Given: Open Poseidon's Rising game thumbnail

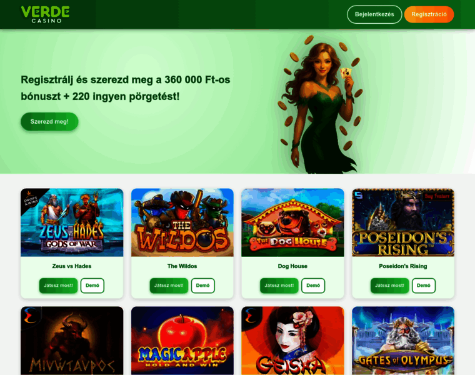Looking at the screenshot, I should point(403,222).
